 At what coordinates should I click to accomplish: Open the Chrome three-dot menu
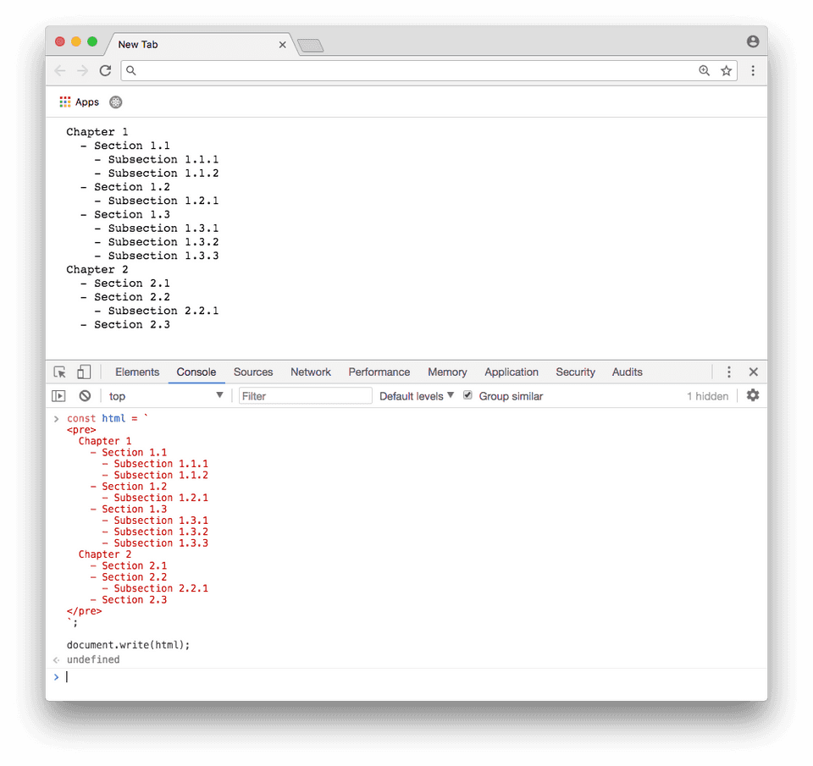(753, 70)
